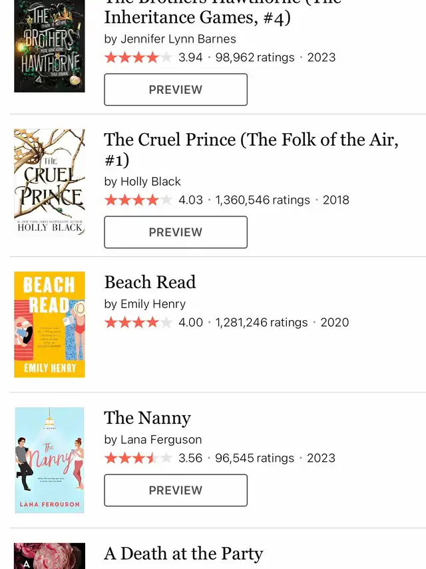Click The Nanny star rating
The image size is (426, 569).
(138, 459)
